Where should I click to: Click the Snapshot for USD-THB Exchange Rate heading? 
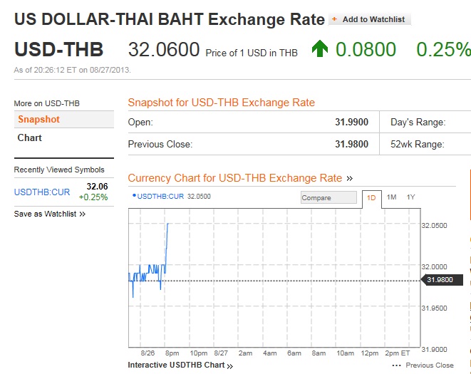(x=221, y=103)
